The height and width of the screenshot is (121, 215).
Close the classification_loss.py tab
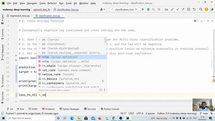[x=62, y=16]
